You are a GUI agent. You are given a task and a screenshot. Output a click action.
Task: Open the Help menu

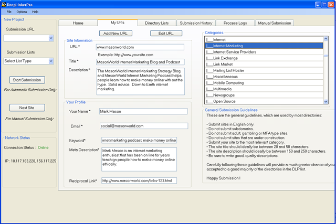click(x=35, y=12)
